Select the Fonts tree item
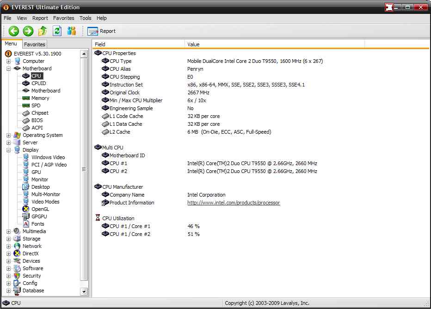 37,224
